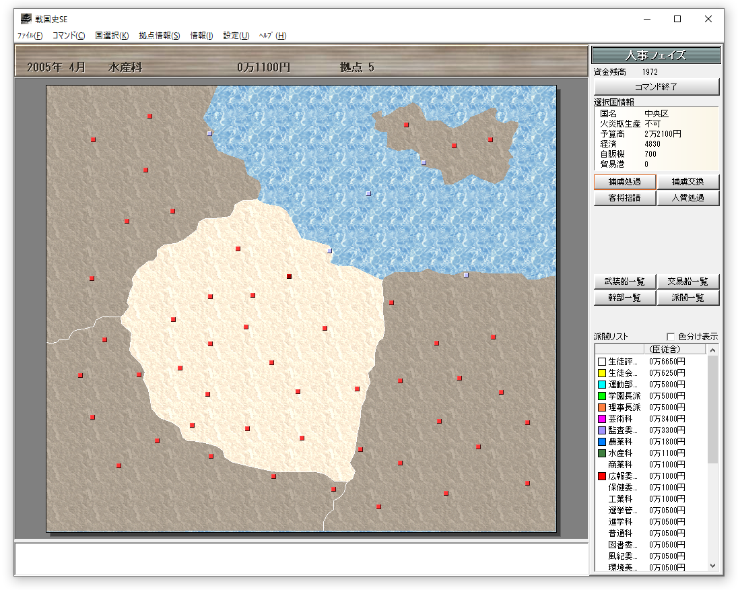Open the 国選択(K) menu
This screenshot has height=590, width=738.
[x=112, y=36]
